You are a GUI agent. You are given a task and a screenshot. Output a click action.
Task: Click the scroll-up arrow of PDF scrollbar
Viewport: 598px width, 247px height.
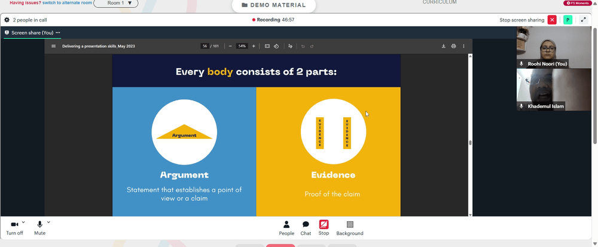[470, 56]
